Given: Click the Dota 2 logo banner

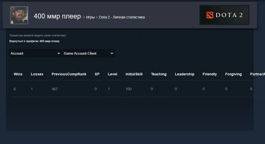Looking at the screenshot, I should (x=224, y=15).
